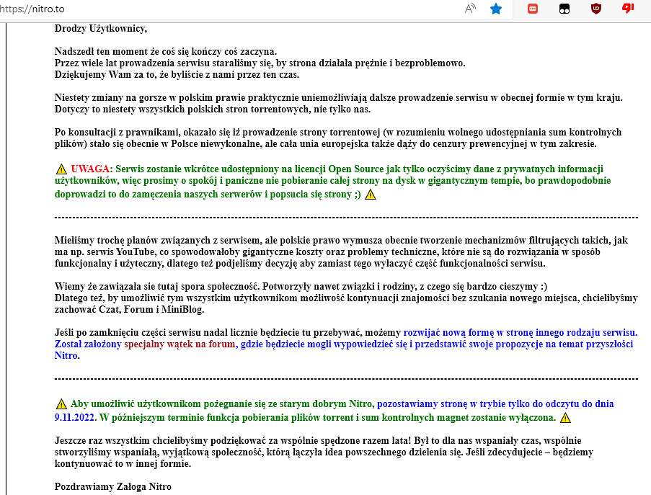651x495 pixels.
Task: Click warning icon after 'zostanie wyłączona.'
Action: 565,417
